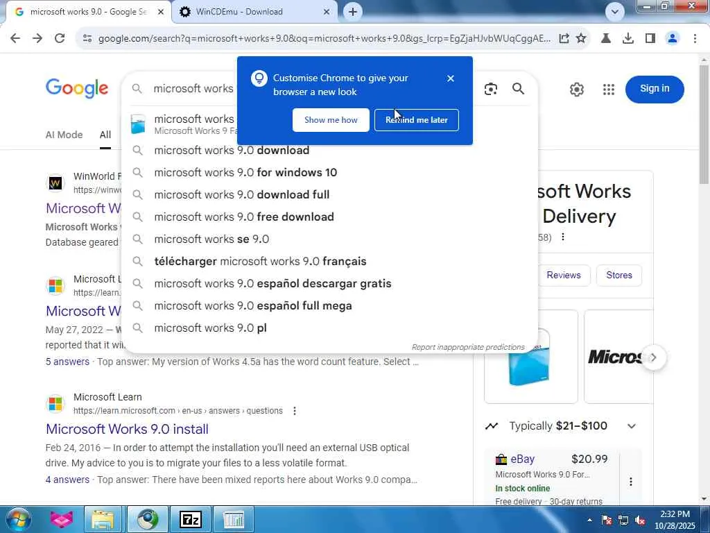Click Sign in button

655,89
